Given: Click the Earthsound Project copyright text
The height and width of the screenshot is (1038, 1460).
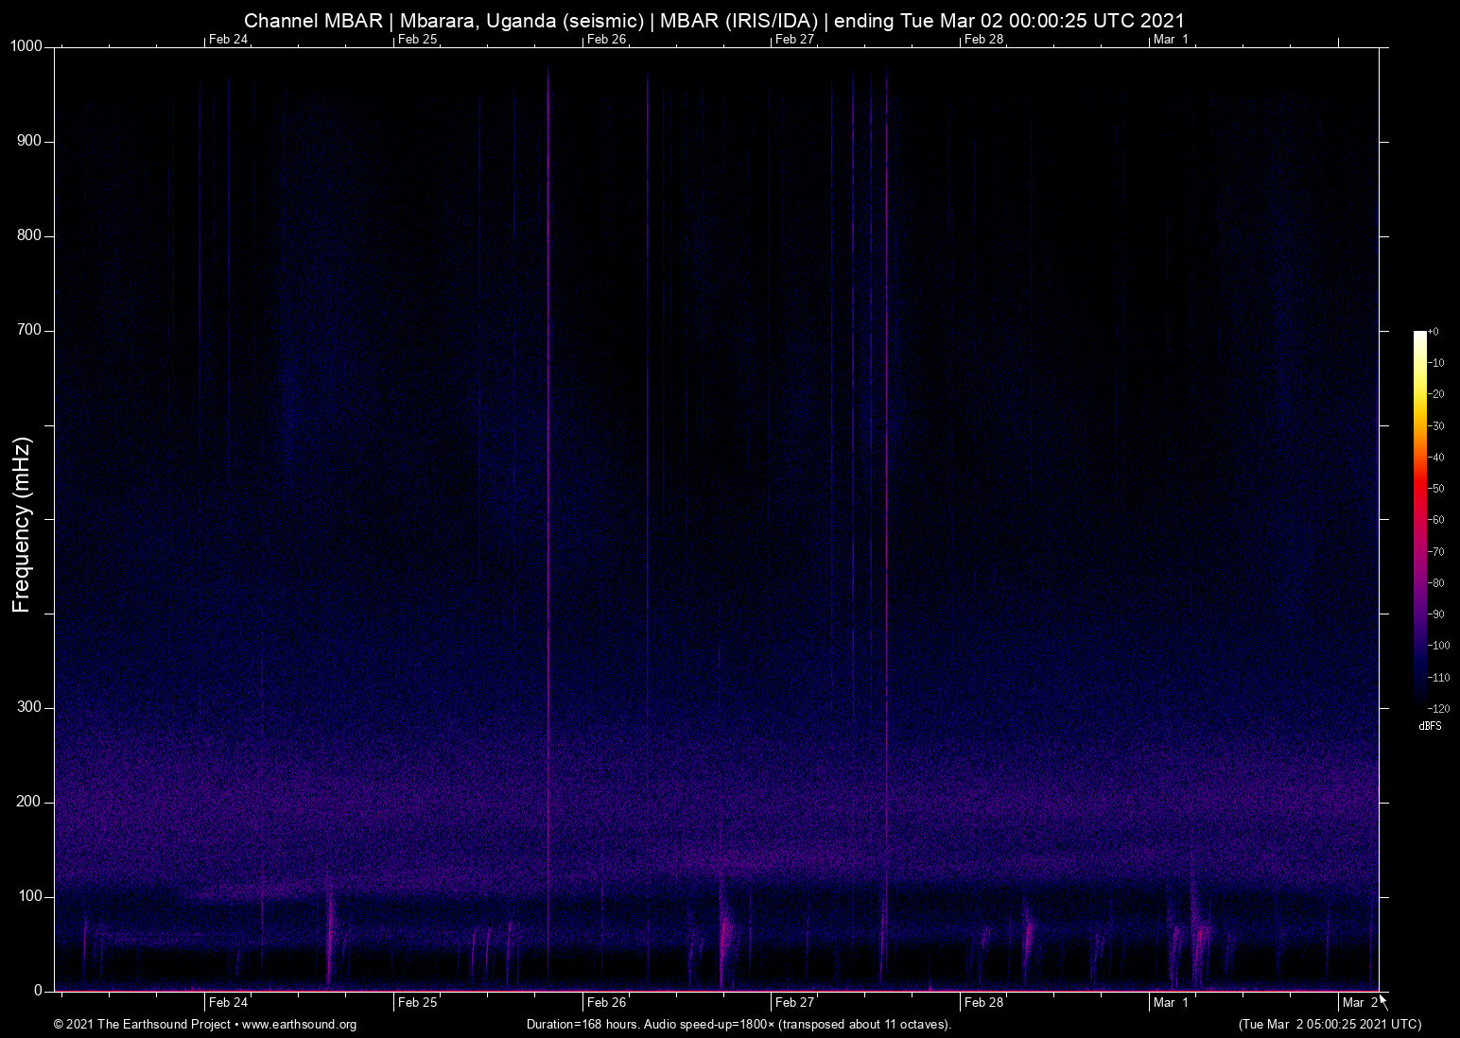Looking at the screenshot, I should tap(142, 1025).
